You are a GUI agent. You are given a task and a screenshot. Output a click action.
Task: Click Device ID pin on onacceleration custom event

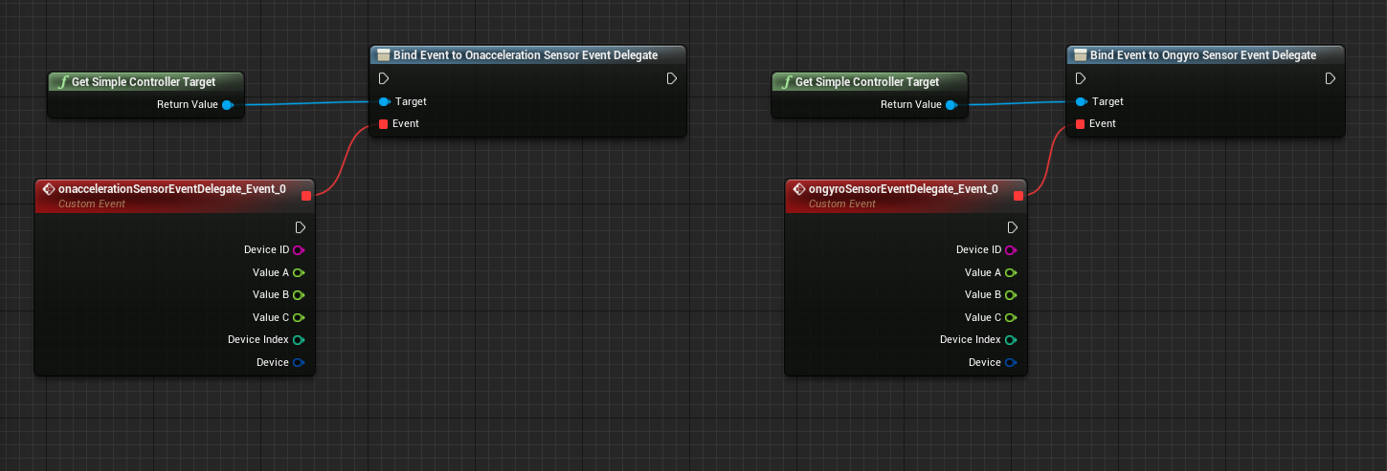tap(298, 250)
